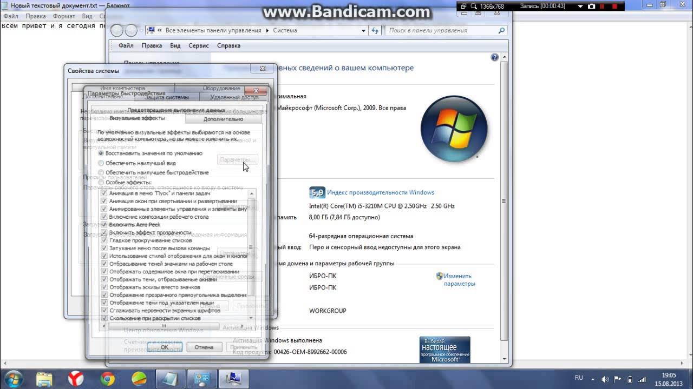Screen dimensions: 693x389
Task: Click the RU language indicator
Action: [x=578, y=378]
